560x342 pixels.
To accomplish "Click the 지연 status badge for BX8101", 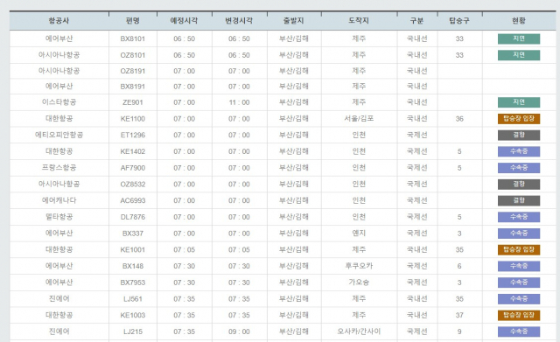I will pos(519,38).
